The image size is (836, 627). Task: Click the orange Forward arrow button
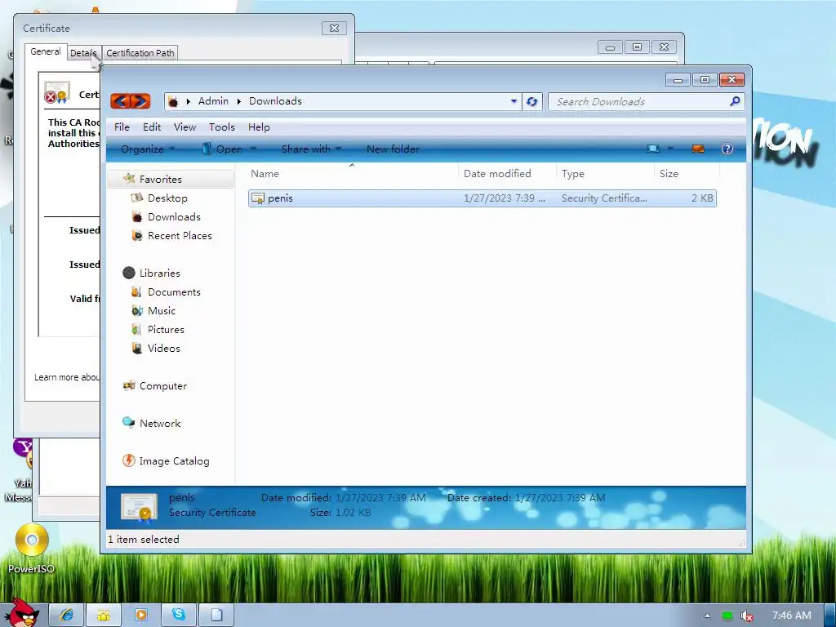coord(140,100)
